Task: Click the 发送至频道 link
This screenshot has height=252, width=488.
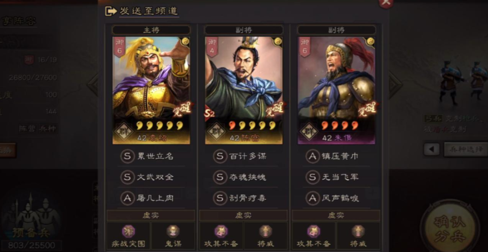Action: pyautogui.click(x=149, y=11)
